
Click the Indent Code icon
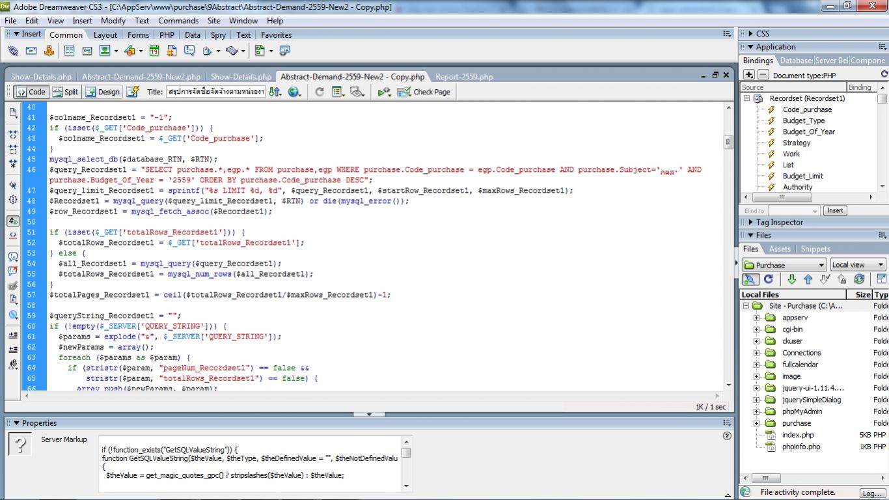click(13, 335)
